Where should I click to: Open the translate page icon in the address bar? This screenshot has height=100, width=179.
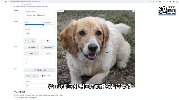tap(153, 2)
